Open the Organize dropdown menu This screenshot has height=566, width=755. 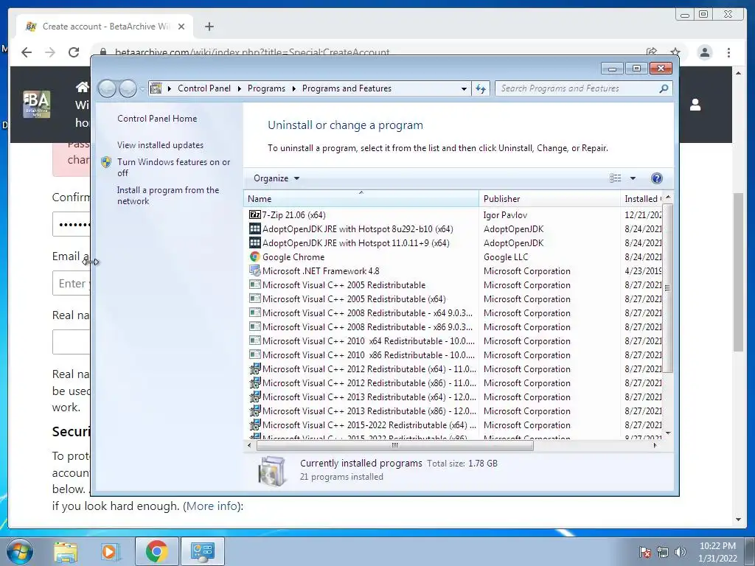[276, 178]
